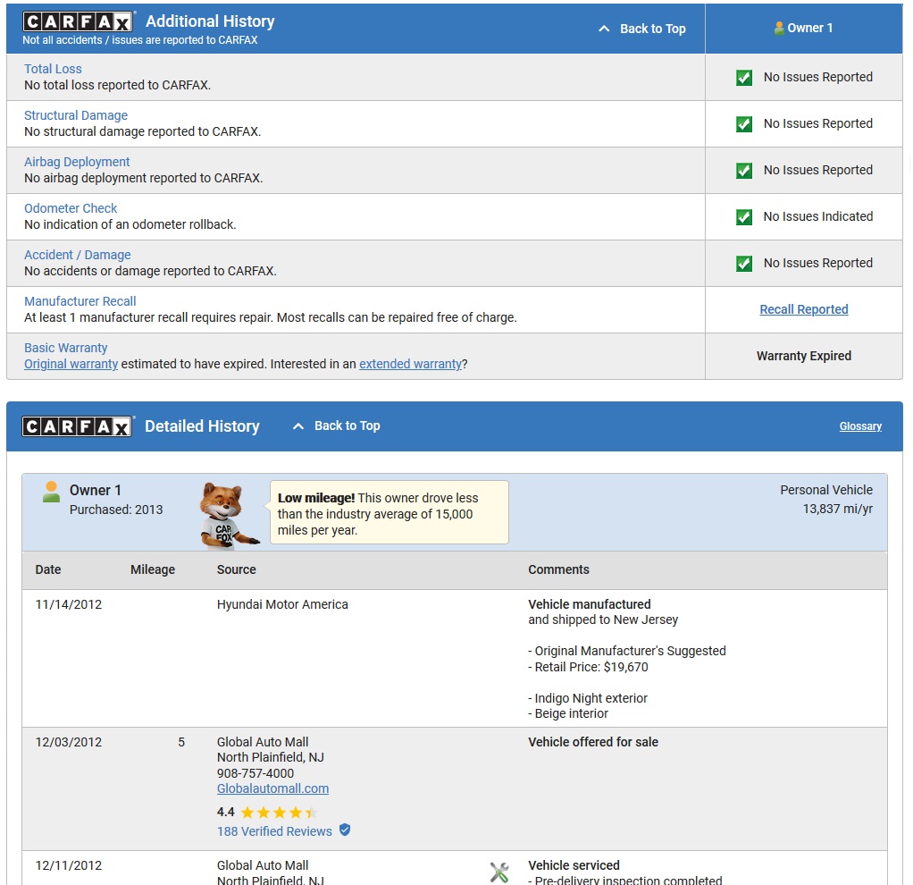Follow the Original warranty link

(x=71, y=364)
